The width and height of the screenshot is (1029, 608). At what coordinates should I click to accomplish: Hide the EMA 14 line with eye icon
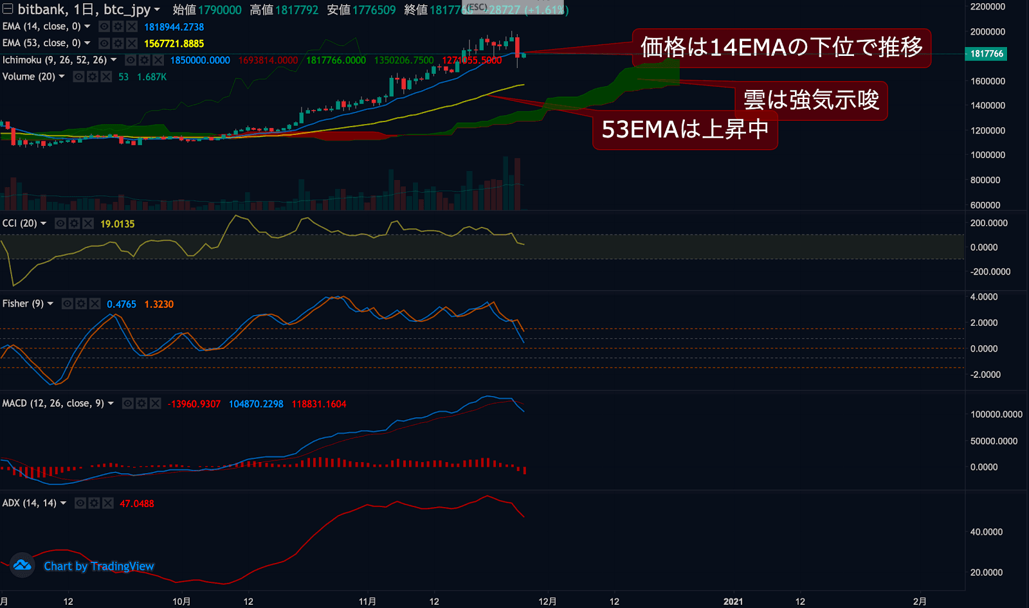coord(104,26)
